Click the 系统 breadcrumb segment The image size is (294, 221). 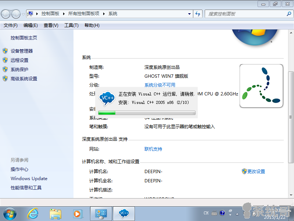113,14
